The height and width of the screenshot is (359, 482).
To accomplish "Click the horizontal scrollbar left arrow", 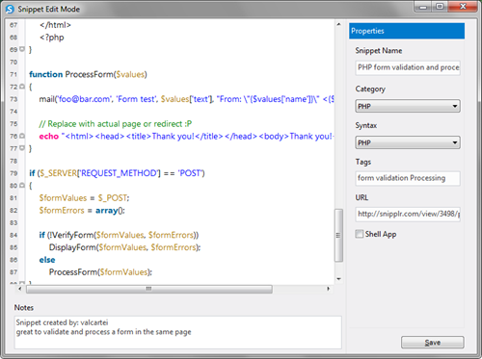I will point(20,289).
